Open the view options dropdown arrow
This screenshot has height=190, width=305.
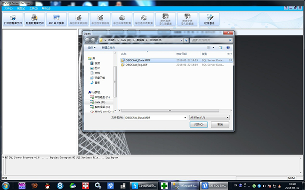[x=213, y=48]
